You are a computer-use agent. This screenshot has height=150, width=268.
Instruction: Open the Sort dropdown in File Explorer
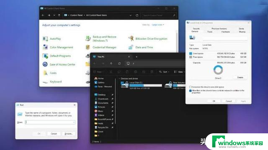pos(164,72)
